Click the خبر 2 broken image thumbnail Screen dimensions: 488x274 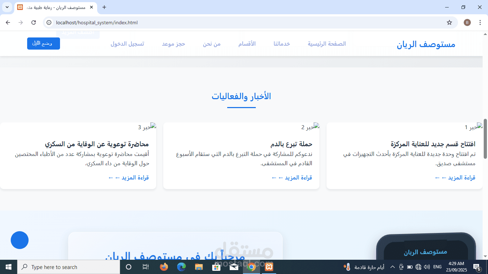click(x=310, y=127)
